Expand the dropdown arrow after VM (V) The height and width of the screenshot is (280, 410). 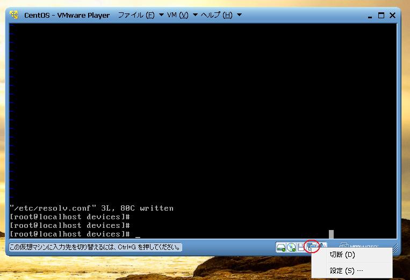tap(195, 15)
